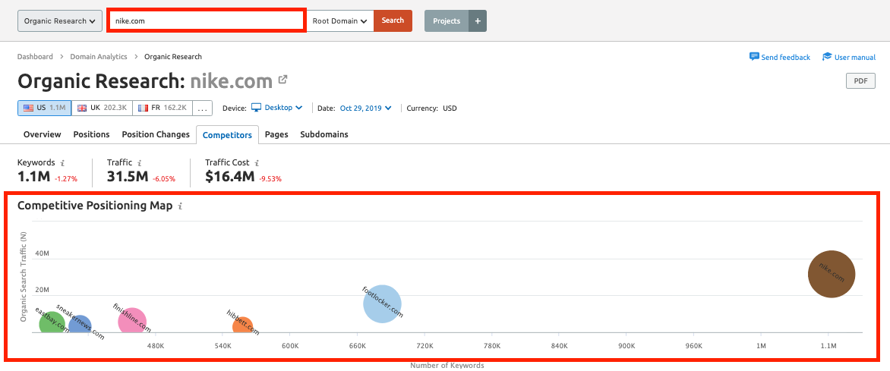Click the Send feedback speech bubble icon

pos(754,57)
